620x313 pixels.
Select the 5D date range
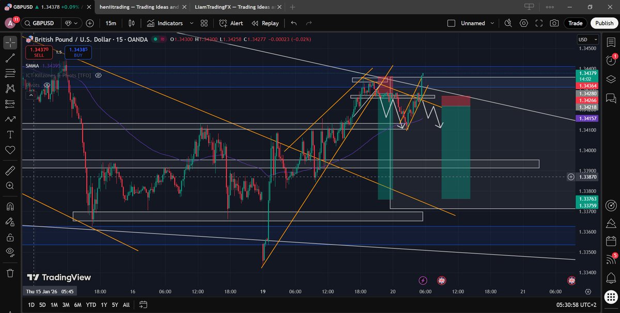pos(43,305)
